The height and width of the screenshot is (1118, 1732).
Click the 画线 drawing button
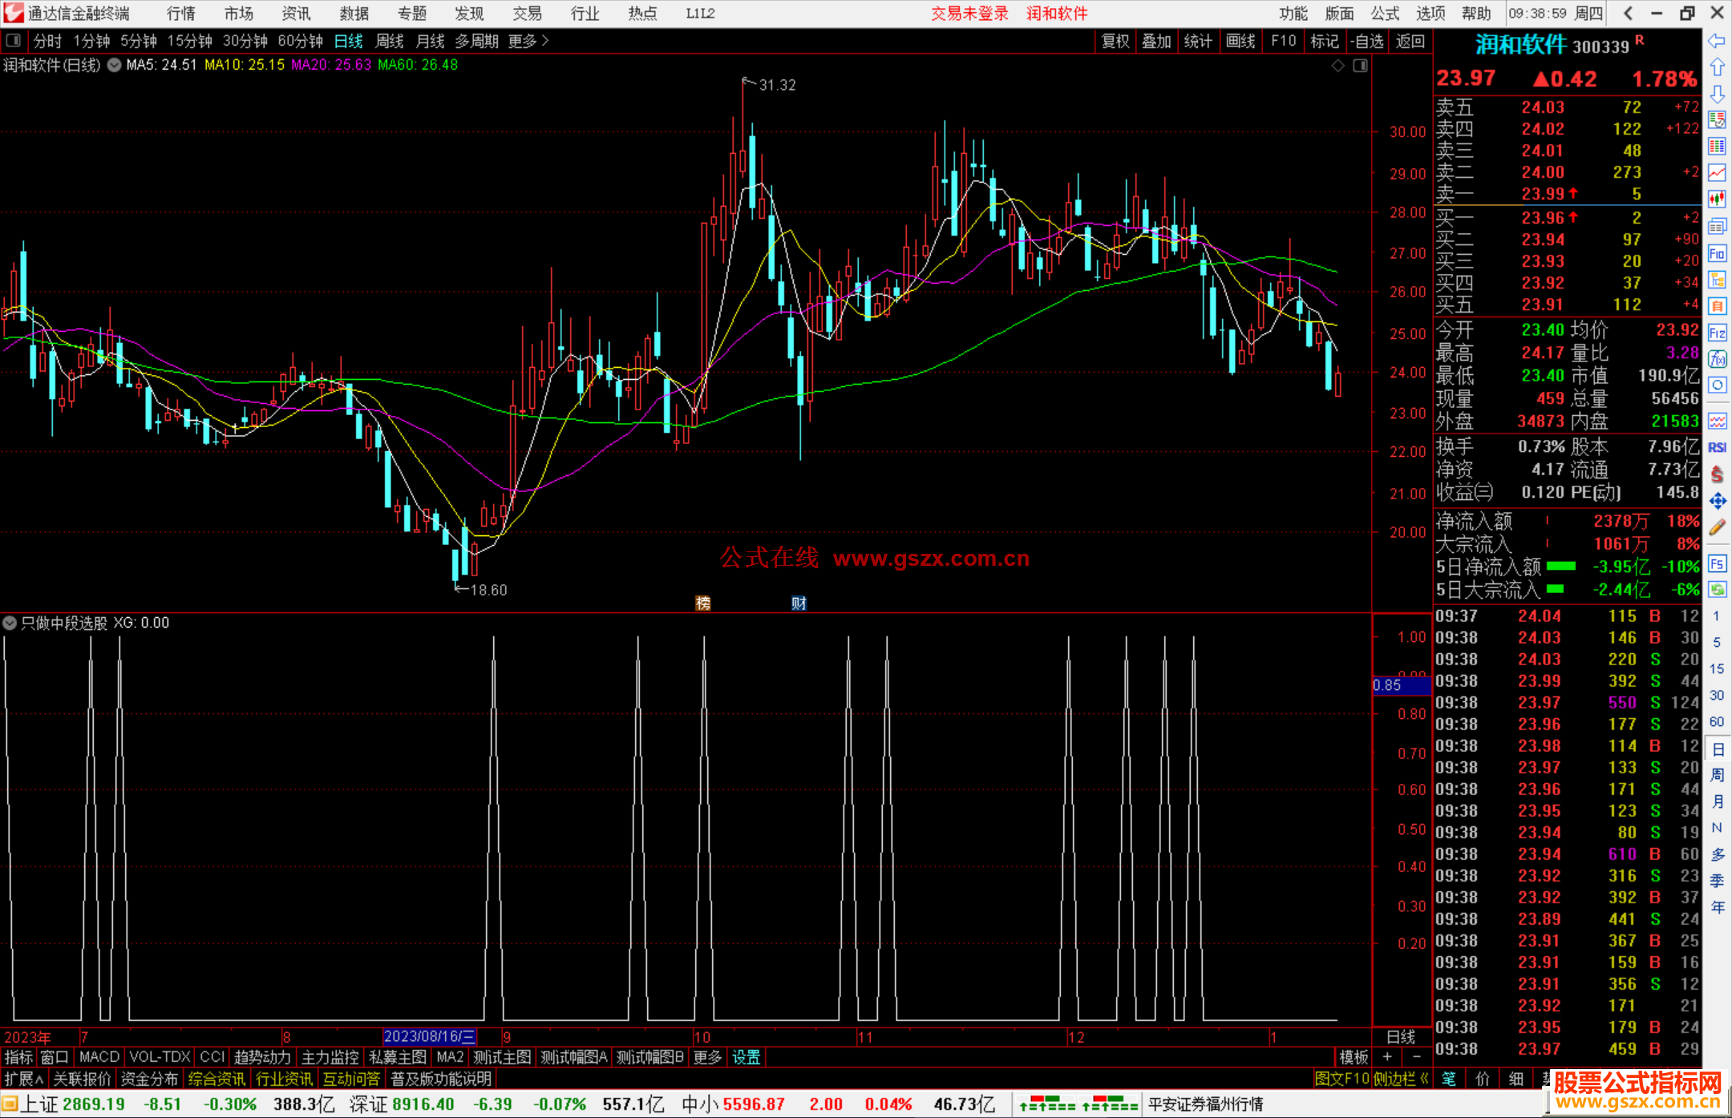1240,41
